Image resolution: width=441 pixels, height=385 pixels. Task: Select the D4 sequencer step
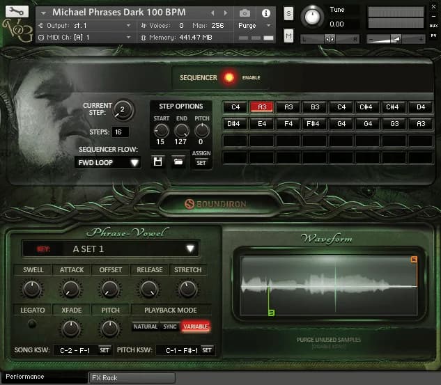tap(421, 107)
